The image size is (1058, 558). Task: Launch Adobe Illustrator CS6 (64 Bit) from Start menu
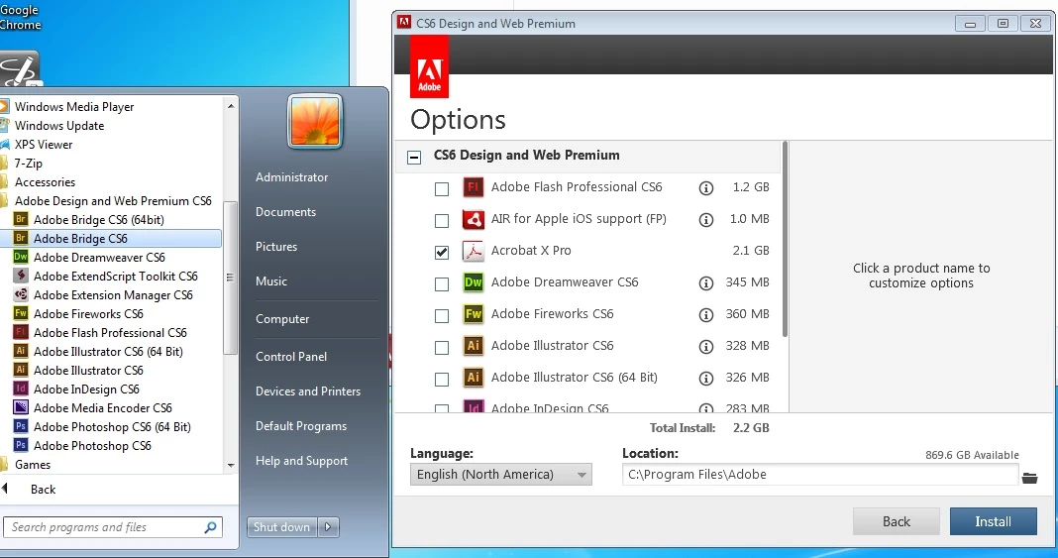click(108, 352)
